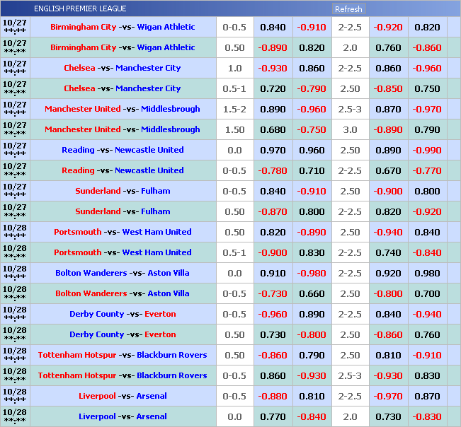Image resolution: width=461 pixels, height=427 pixels.
Task: Select 0.730 odds in Derby County 0.50 row
Action: (273, 334)
